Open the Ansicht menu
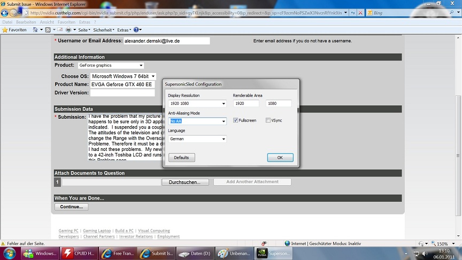 pyautogui.click(x=47, y=22)
